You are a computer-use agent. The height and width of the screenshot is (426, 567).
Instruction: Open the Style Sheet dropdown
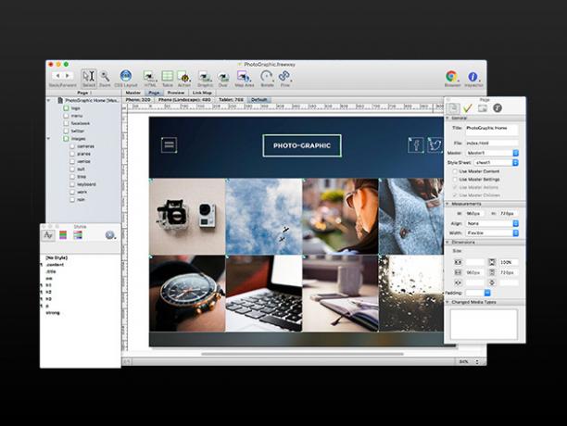(496, 163)
